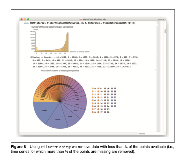Click the 'Pie Chart of number of missing components' title
The height and width of the screenshot is (157, 178).
coord(60,71)
